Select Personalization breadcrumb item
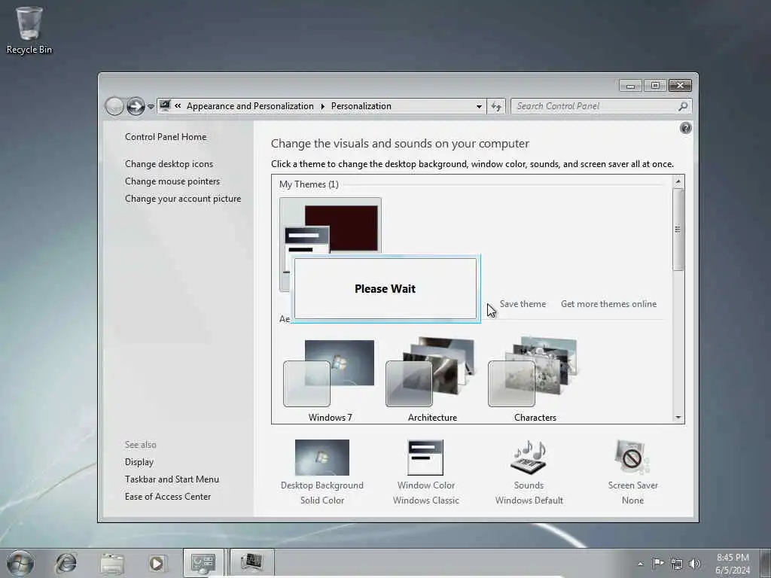This screenshot has height=578, width=771. click(361, 106)
